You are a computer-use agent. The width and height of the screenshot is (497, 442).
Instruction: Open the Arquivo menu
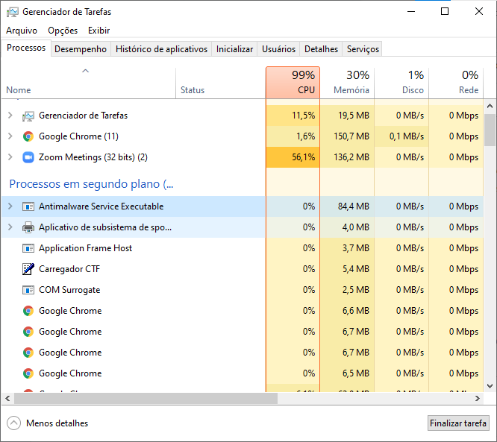point(22,31)
